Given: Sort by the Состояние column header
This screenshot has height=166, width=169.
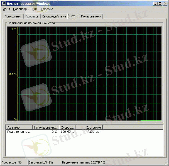Looking at the screenshot, I should [89, 127].
